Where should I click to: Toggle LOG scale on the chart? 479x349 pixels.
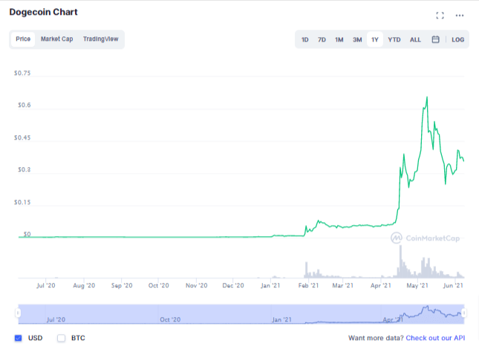point(458,39)
